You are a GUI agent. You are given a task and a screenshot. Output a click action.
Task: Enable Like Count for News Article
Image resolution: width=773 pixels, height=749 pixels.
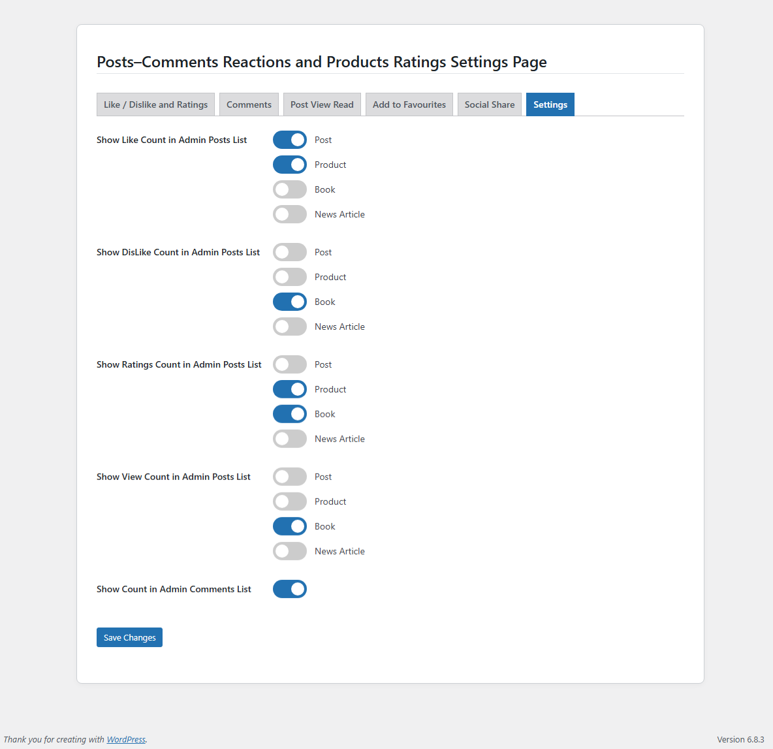(x=289, y=214)
